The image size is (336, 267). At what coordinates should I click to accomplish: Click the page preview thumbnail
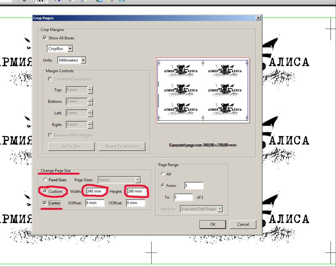pos(203,90)
